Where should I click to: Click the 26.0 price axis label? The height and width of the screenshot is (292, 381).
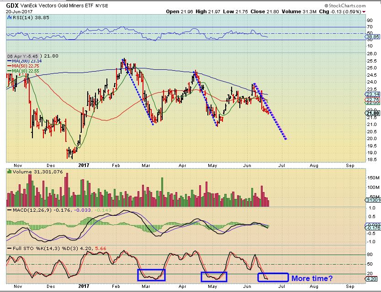(371, 54)
